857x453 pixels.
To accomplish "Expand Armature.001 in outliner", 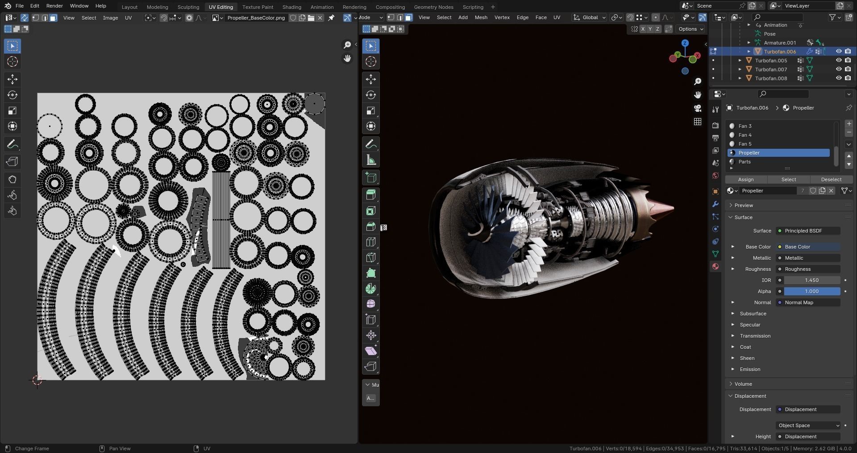I will pos(749,43).
